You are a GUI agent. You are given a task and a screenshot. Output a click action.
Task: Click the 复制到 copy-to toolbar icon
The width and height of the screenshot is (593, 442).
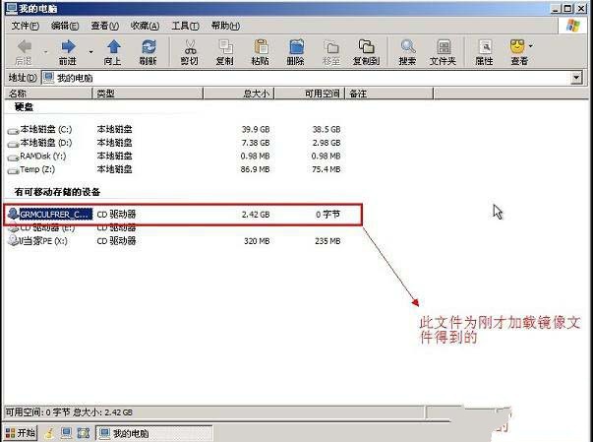pyautogui.click(x=368, y=46)
